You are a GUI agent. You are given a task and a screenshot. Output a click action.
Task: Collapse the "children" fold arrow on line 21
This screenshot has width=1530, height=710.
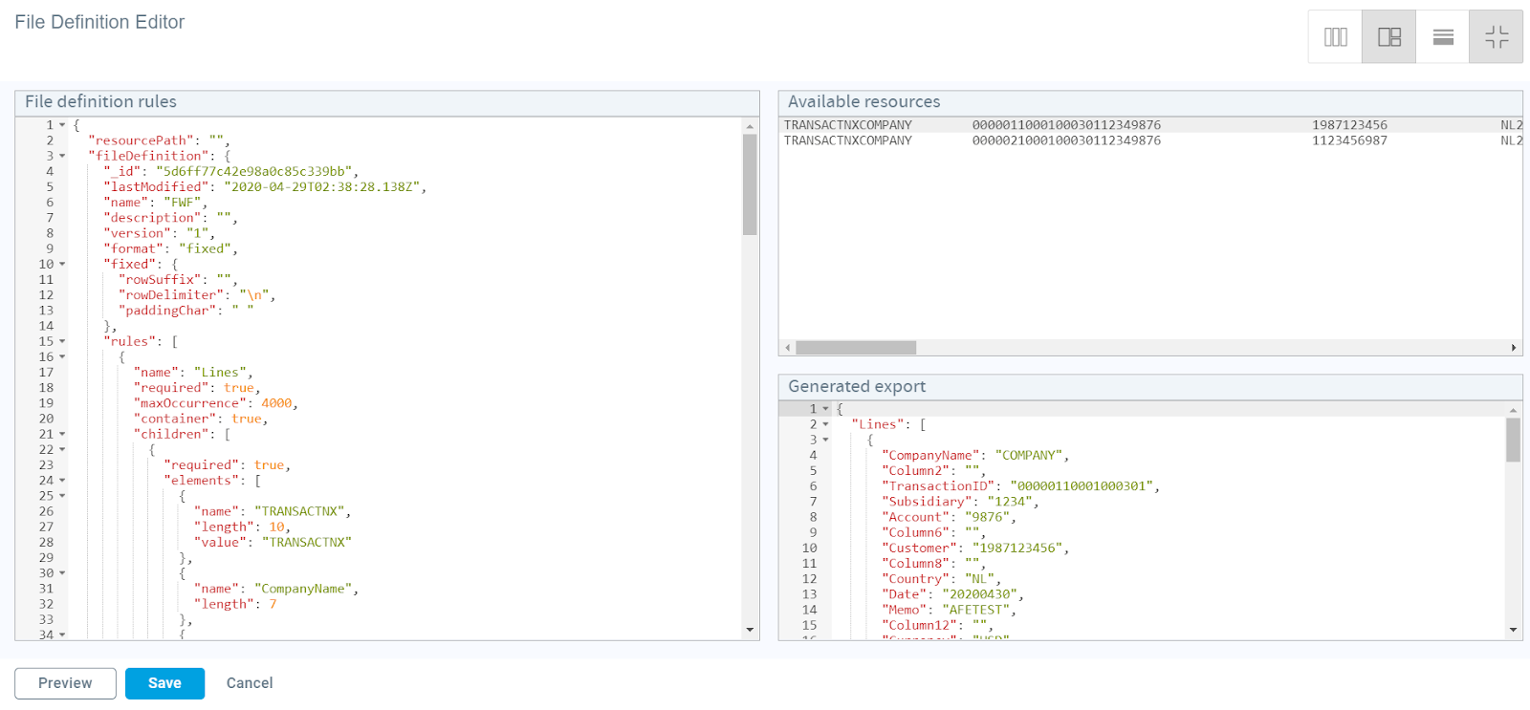(x=62, y=434)
